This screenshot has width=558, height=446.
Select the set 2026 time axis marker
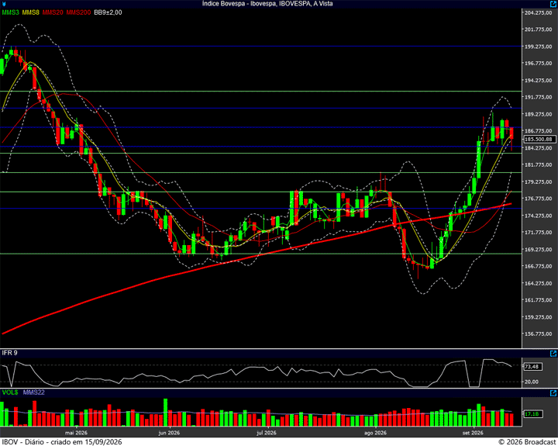[473, 433]
